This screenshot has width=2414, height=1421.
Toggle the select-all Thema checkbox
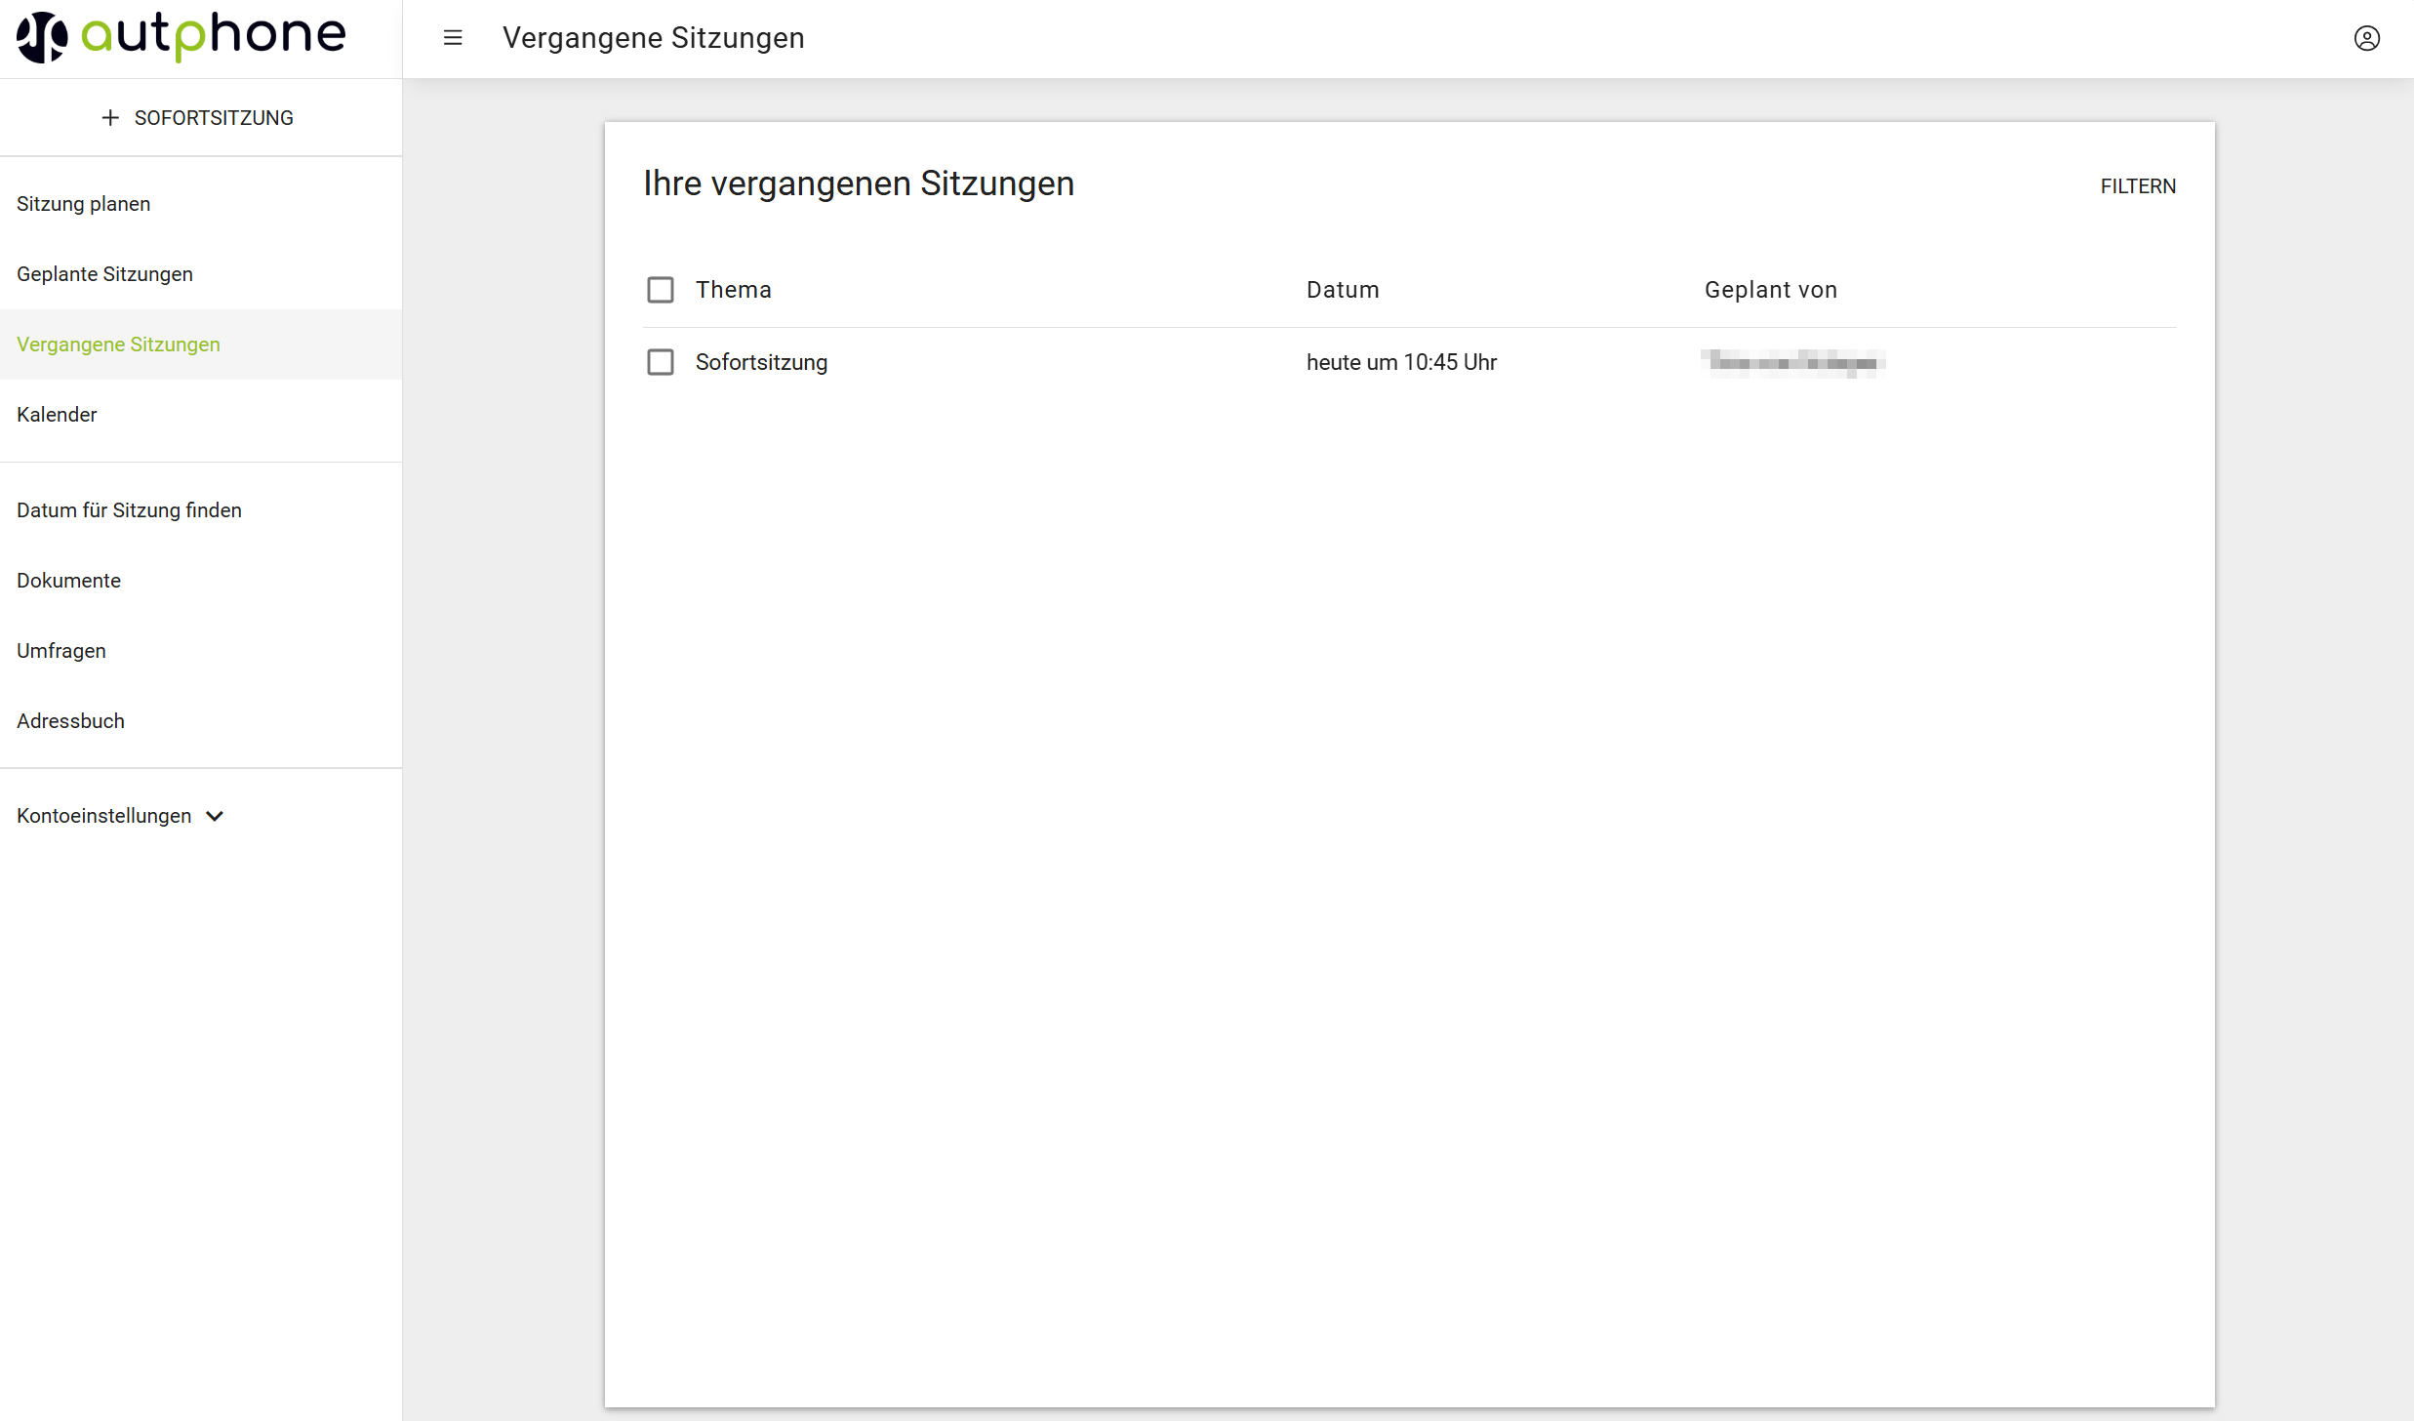tap(661, 290)
